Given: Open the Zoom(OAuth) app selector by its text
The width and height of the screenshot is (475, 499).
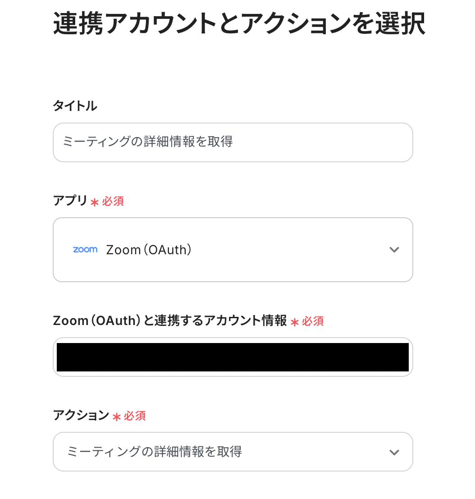Looking at the screenshot, I should (149, 250).
